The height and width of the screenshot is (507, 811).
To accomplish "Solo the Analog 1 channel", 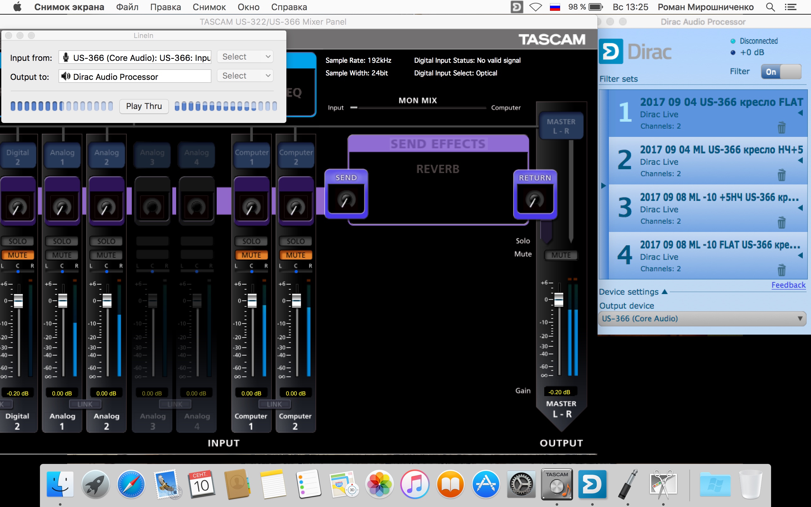I will point(62,241).
